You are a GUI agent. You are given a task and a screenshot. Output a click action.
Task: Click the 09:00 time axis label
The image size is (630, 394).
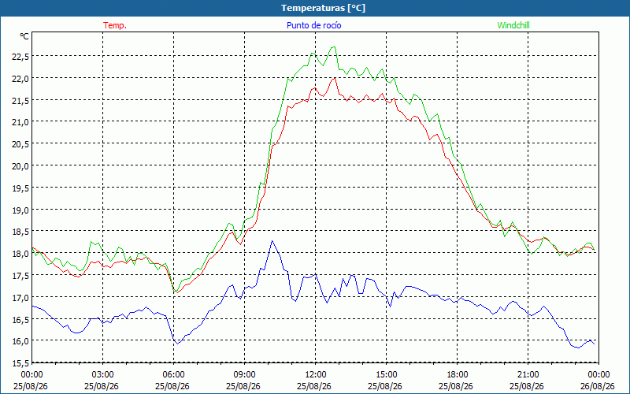(244, 375)
